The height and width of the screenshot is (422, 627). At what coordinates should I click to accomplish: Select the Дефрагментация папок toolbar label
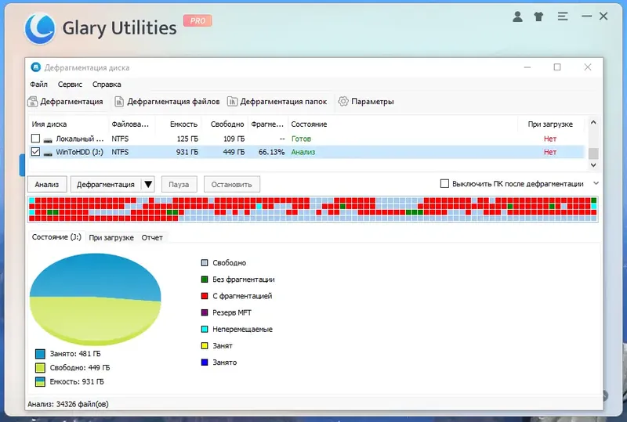(x=284, y=102)
